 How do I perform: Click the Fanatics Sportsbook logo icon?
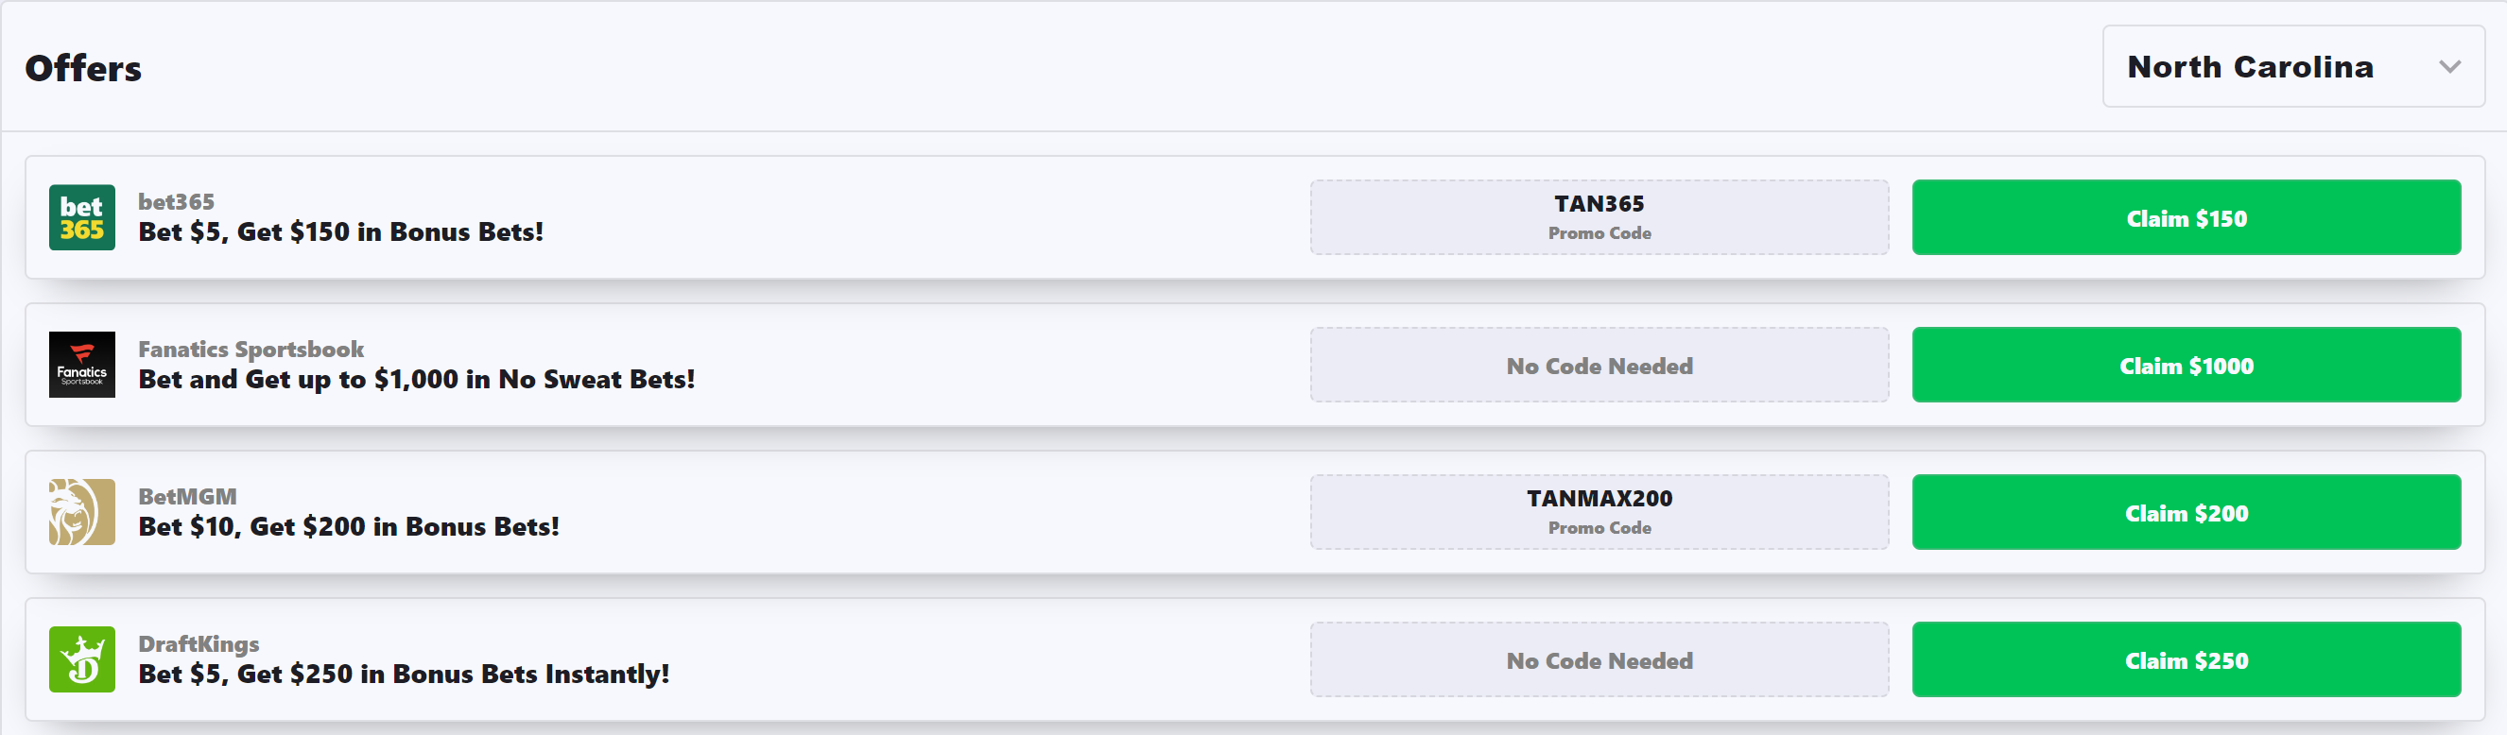[81, 365]
